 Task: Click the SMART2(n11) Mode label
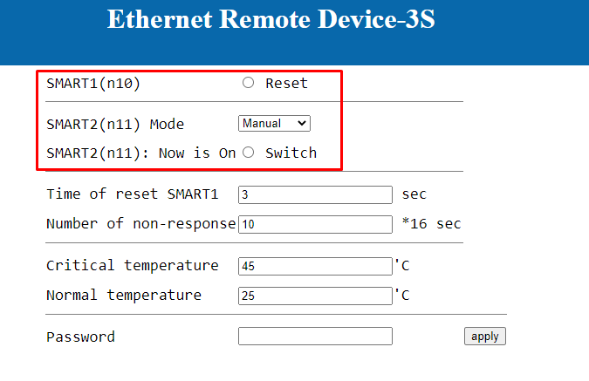(115, 124)
